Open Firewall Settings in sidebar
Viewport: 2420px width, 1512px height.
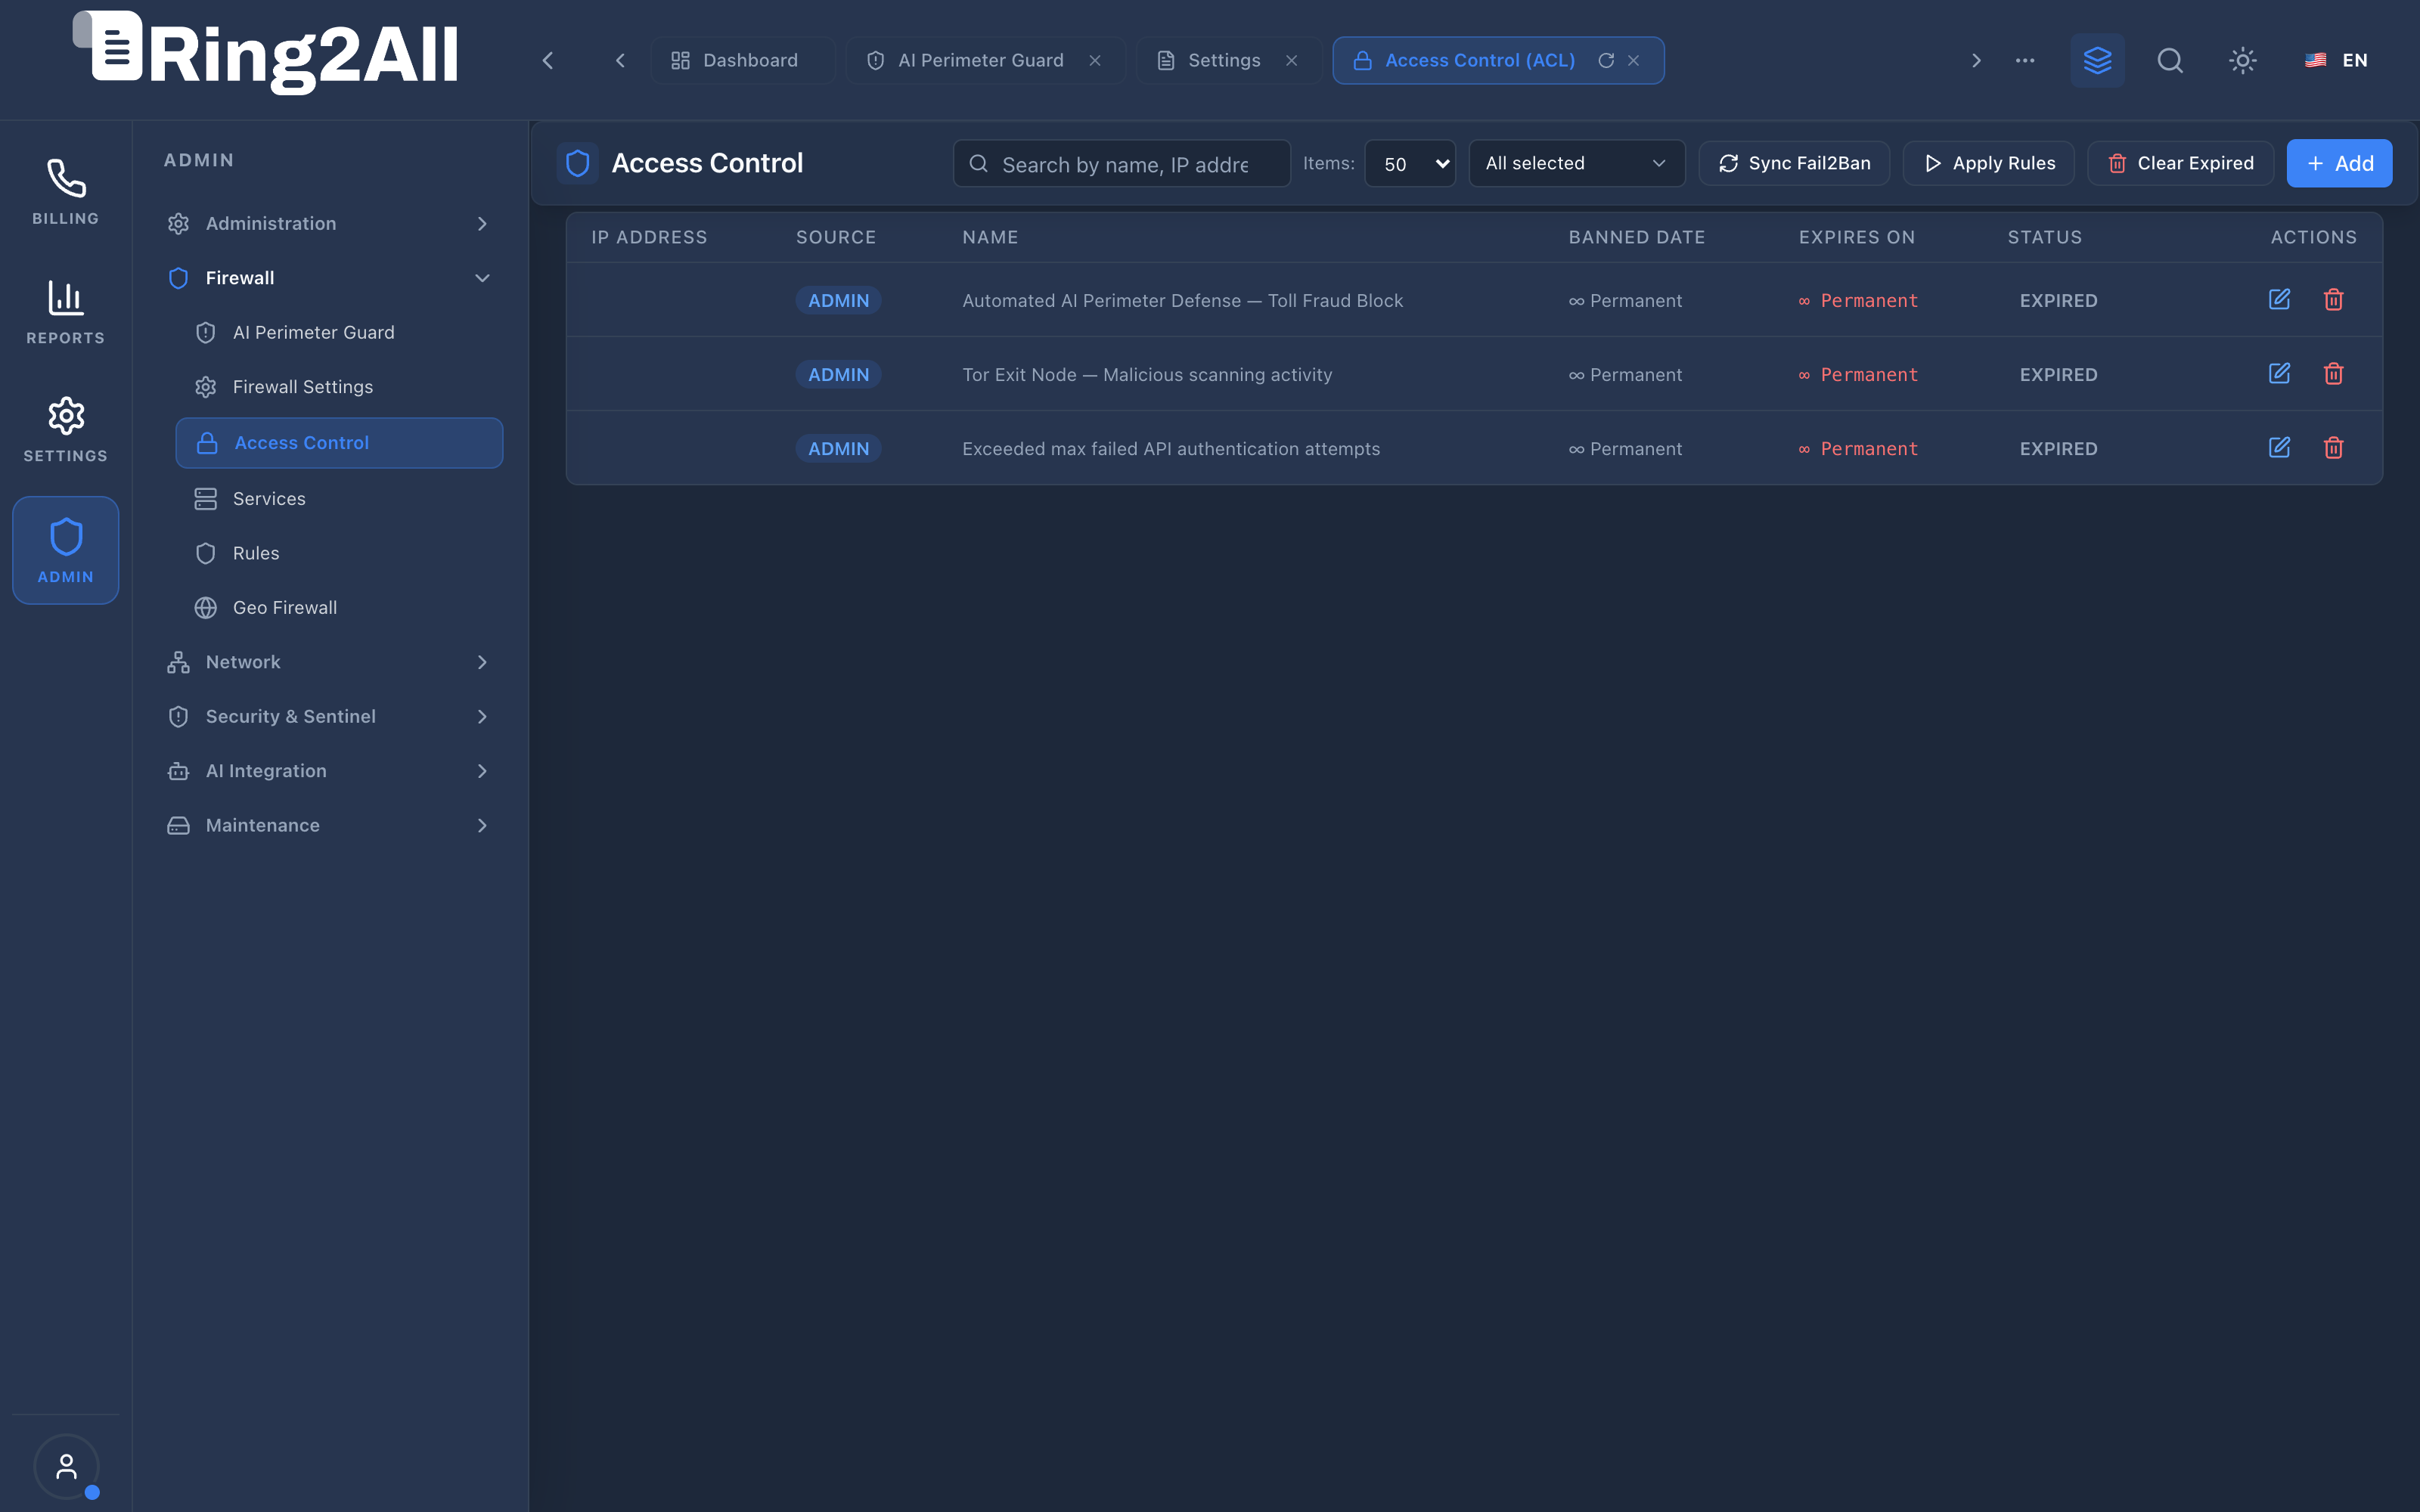tap(339, 387)
